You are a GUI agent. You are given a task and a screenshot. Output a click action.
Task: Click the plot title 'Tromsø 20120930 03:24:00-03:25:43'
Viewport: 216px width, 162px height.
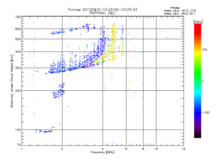coord(102,9)
